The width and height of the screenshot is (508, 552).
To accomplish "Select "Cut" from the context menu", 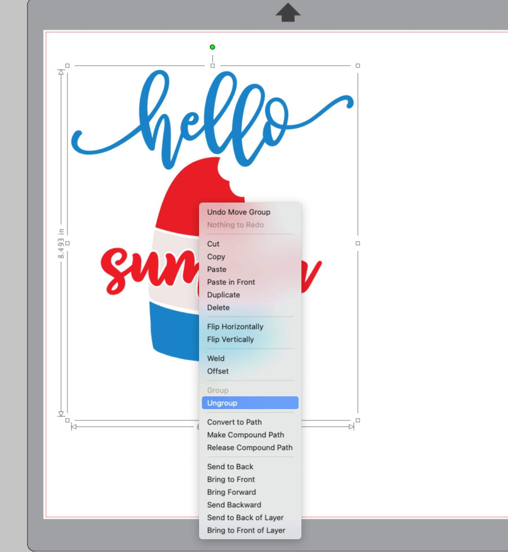I will (213, 244).
